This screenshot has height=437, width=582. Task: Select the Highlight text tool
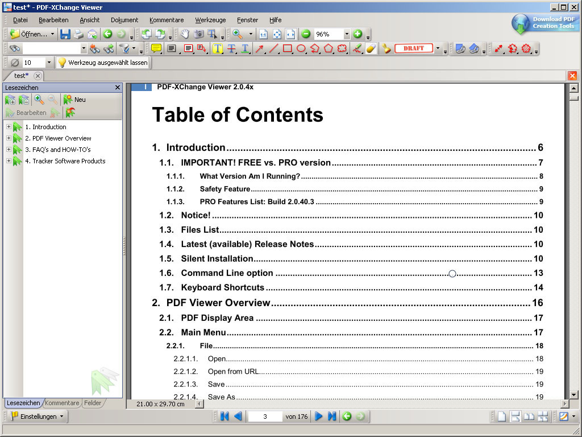click(218, 48)
